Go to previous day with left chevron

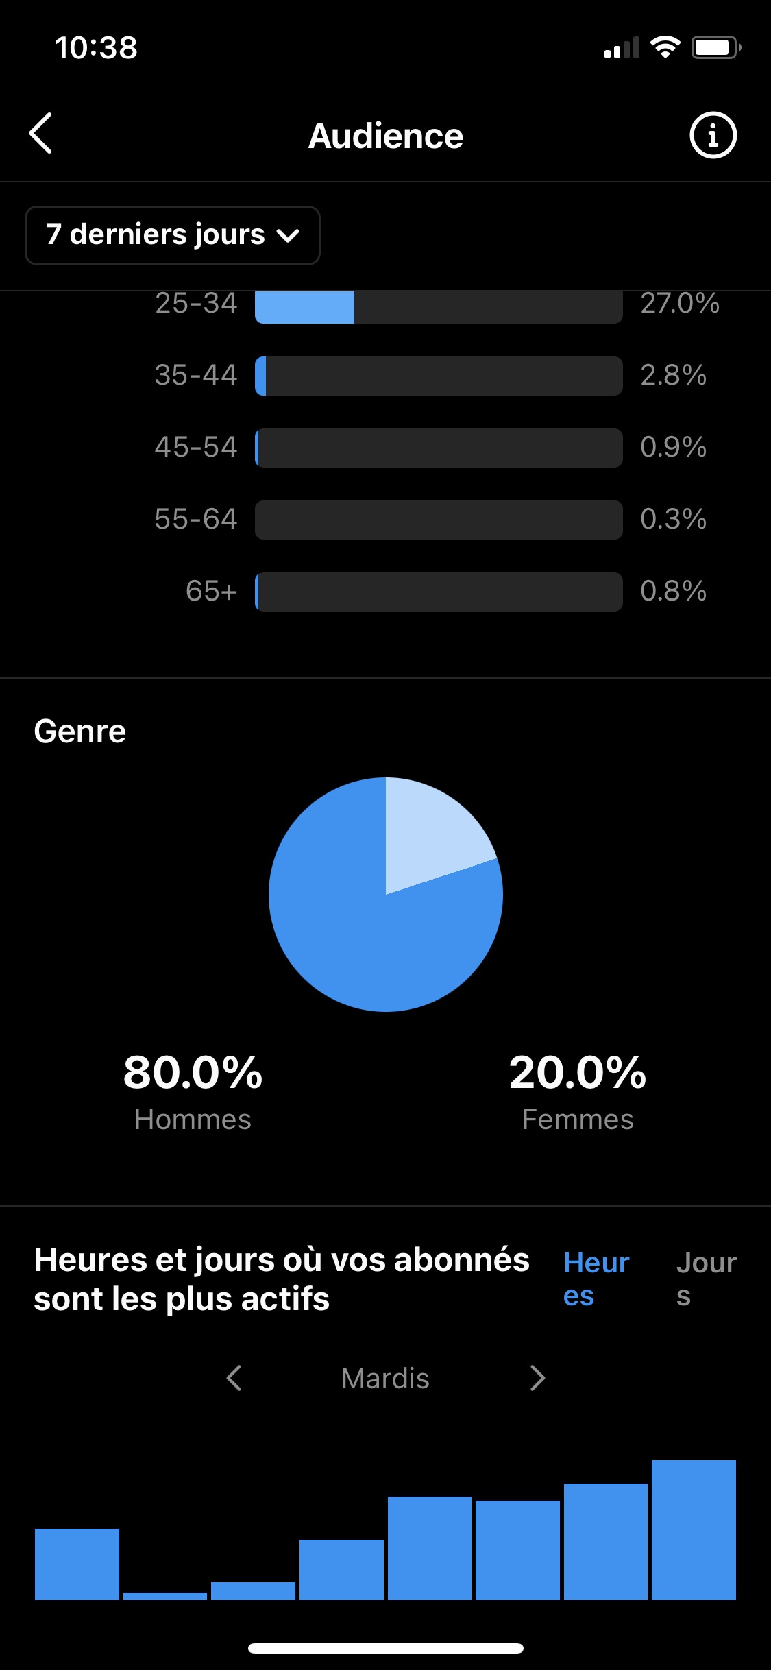coord(234,1378)
